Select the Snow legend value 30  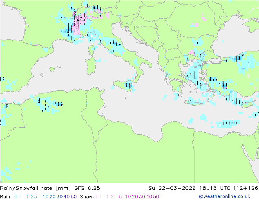[142, 197]
